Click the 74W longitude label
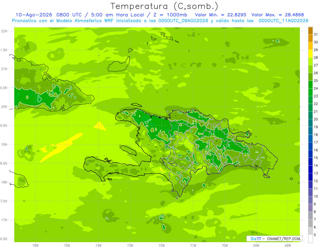 [x=99, y=246]
